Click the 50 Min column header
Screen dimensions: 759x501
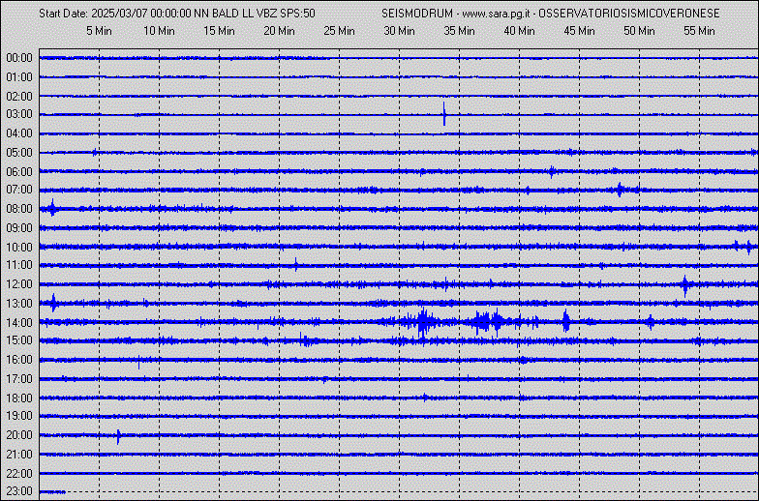pos(639,31)
